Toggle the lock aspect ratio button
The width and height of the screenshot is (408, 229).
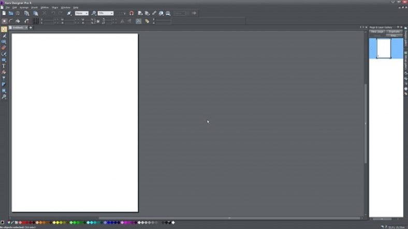coord(98,21)
